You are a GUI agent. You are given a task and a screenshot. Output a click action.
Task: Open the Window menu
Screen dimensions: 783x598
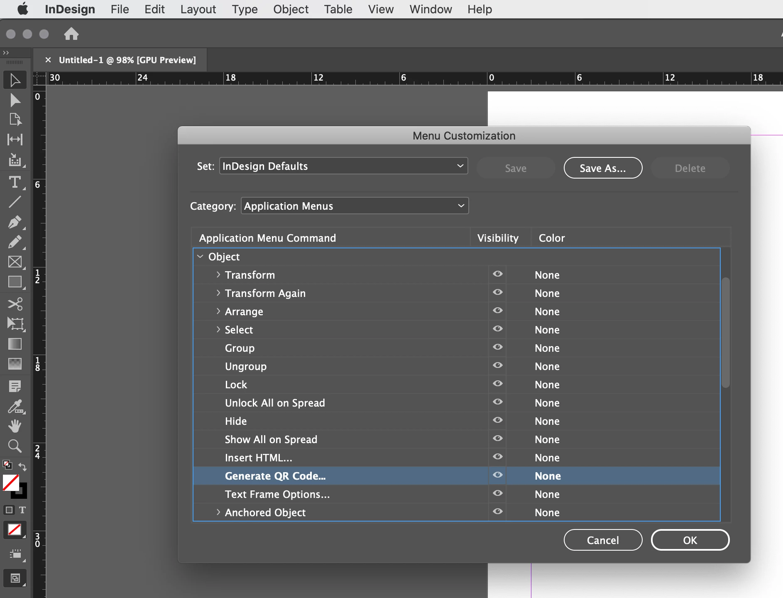tap(431, 9)
